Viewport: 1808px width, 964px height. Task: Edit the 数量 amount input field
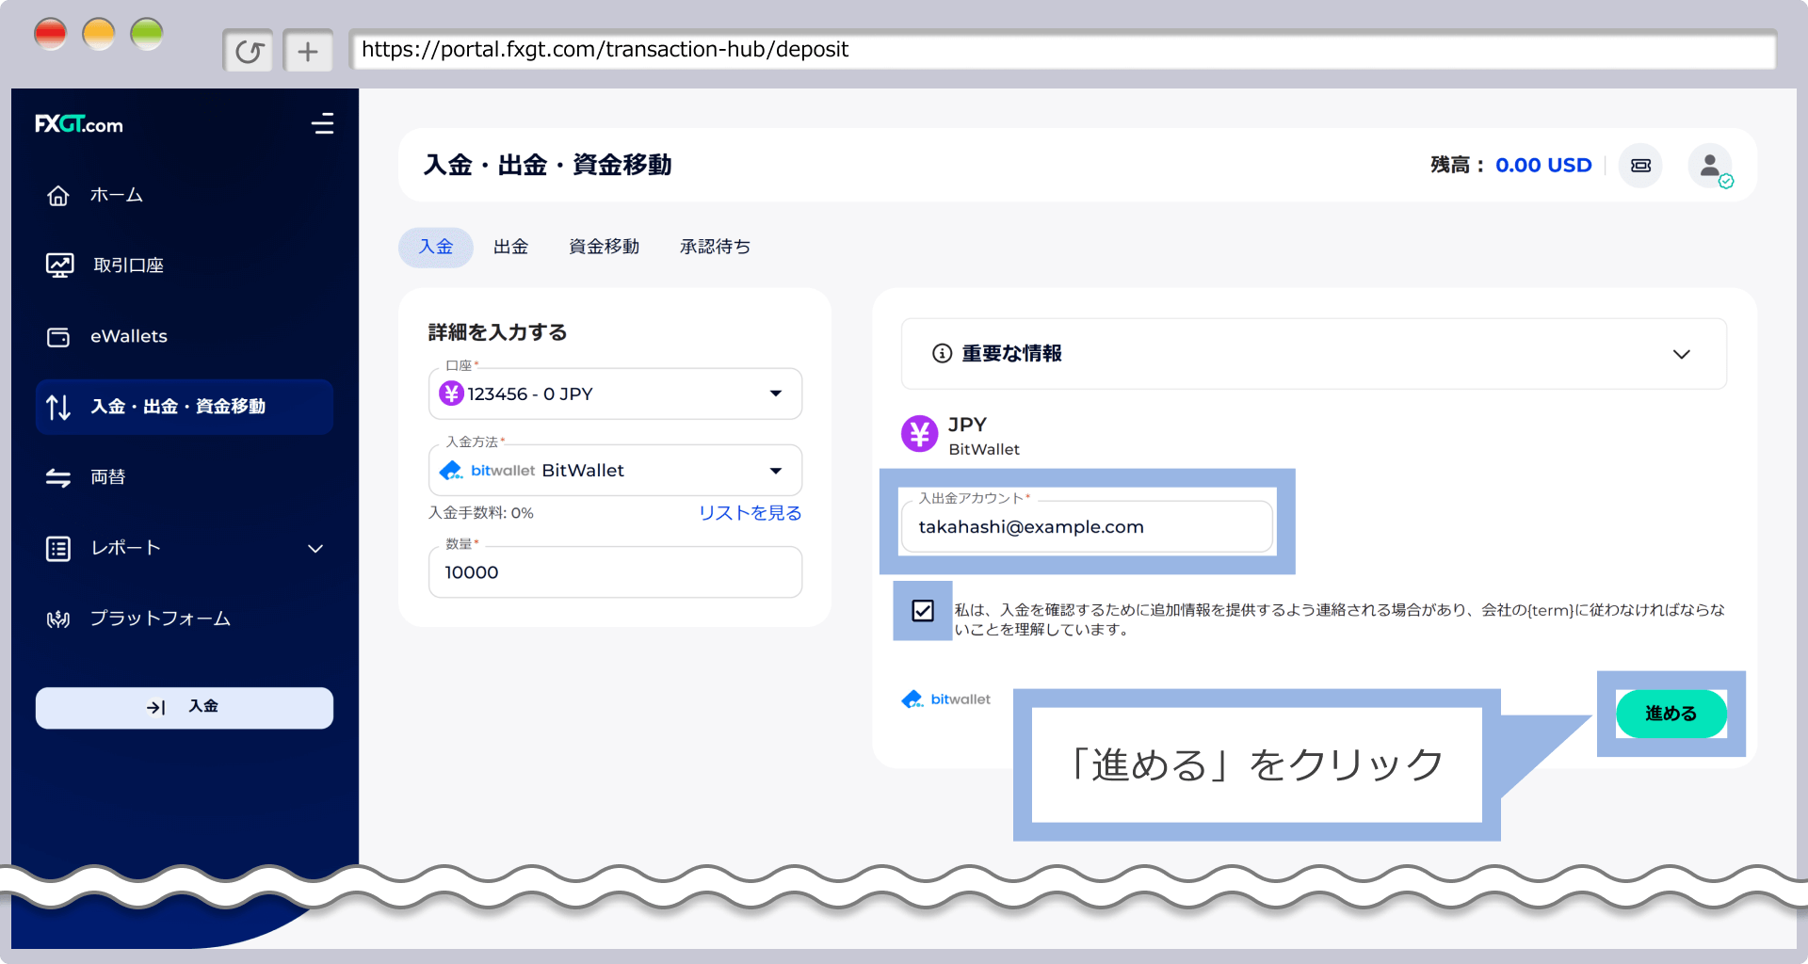[615, 571]
